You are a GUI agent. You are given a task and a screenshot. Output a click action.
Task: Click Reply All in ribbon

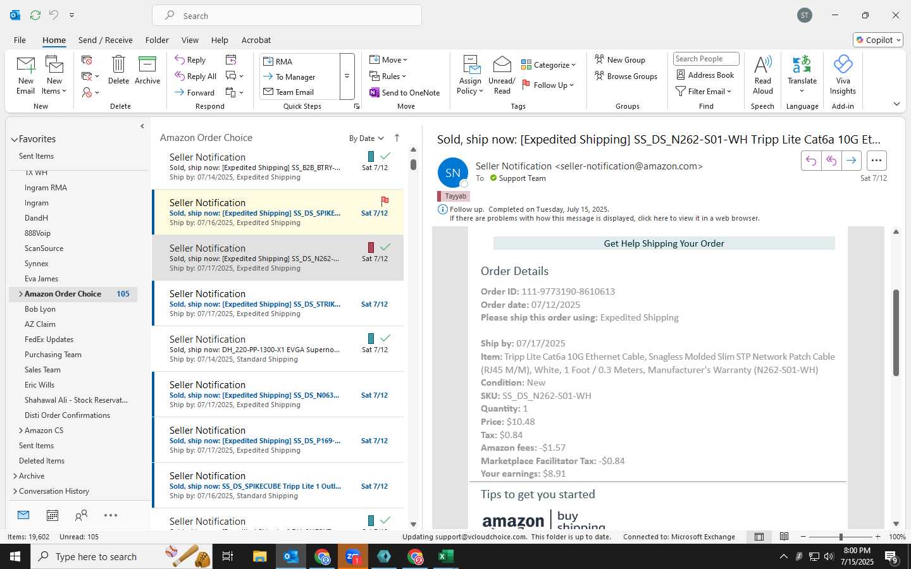196,76
